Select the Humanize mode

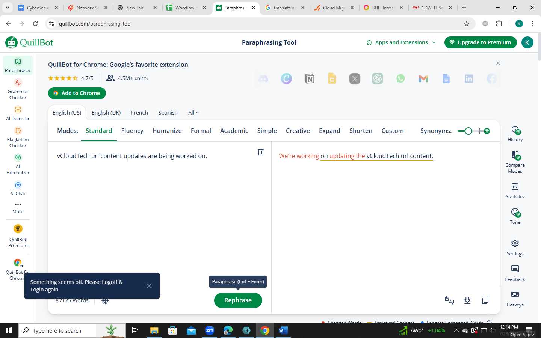167,131
